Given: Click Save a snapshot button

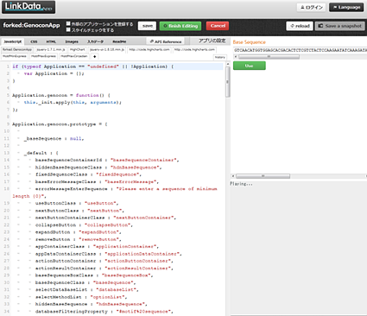Looking at the screenshot, I should (x=340, y=26).
